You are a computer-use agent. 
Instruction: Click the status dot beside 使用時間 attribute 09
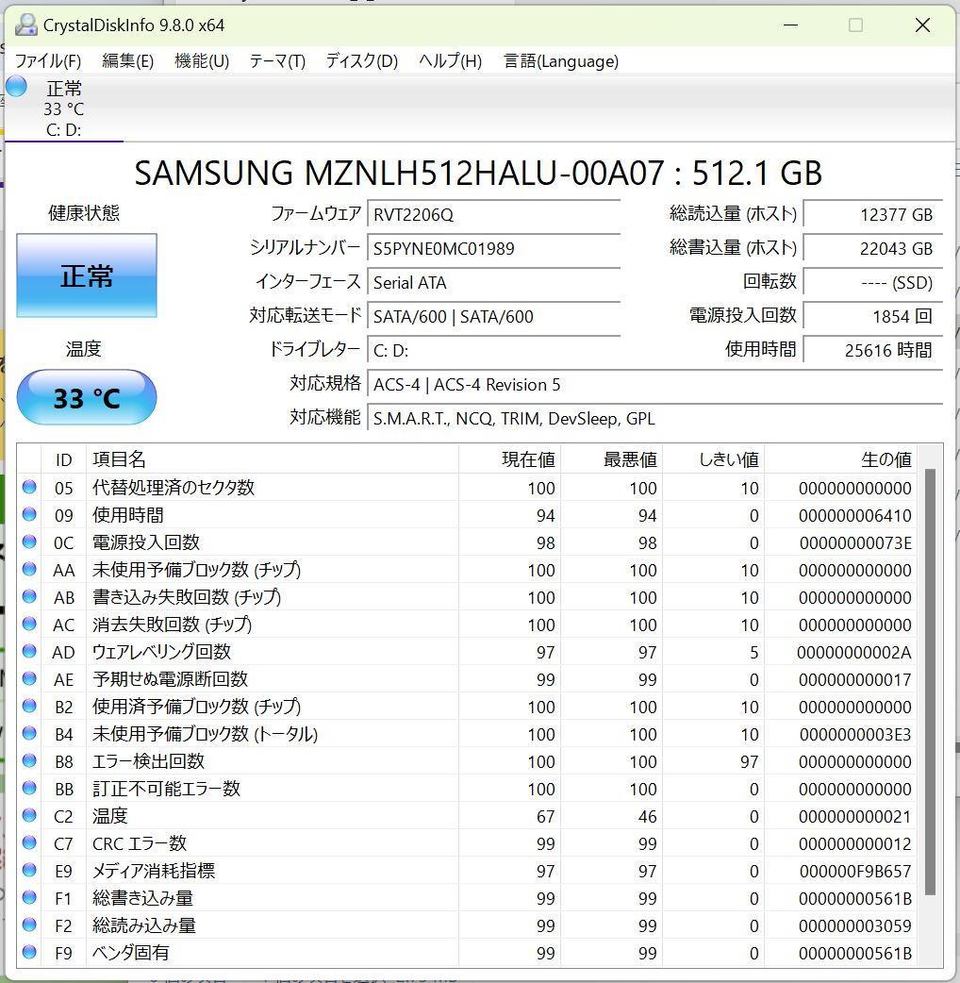pos(28,515)
